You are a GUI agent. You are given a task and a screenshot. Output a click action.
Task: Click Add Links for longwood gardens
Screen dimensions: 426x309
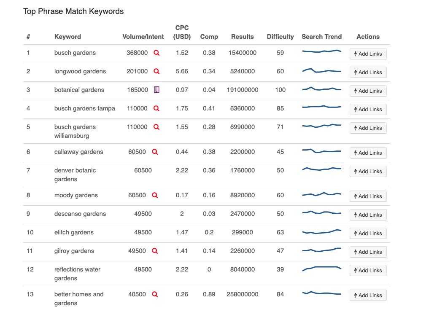[x=368, y=72]
